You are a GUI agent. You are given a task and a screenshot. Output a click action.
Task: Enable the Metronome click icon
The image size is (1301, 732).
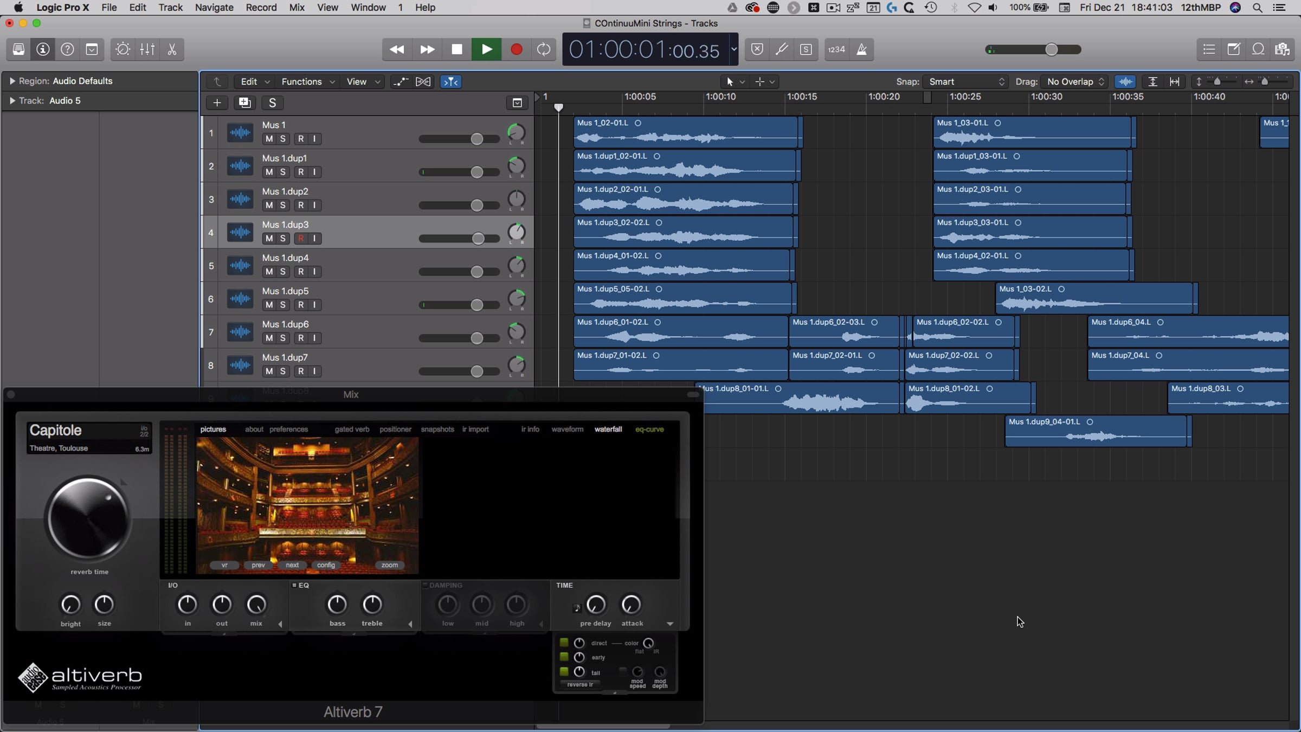click(x=861, y=49)
